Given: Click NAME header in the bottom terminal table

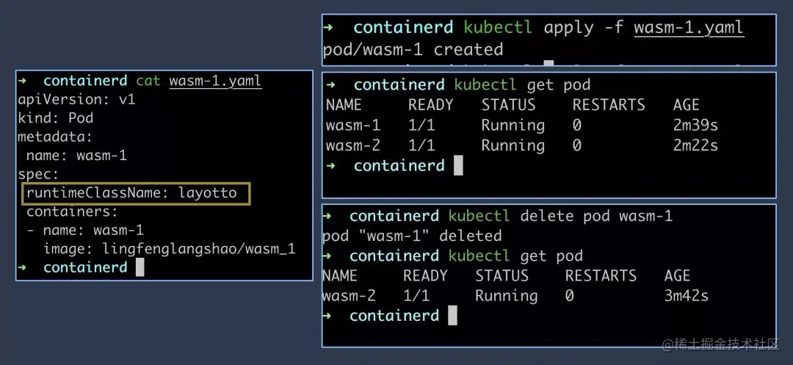Looking at the screenshot, I should point(340,275).
